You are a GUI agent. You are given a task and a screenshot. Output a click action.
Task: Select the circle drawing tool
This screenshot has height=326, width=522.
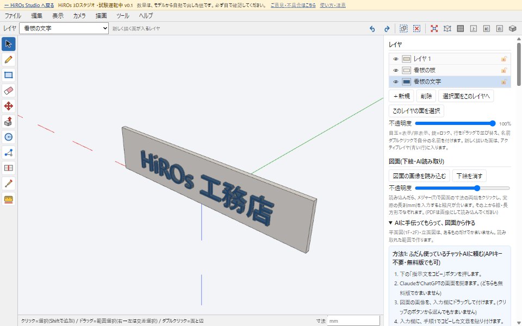(9, 137)
